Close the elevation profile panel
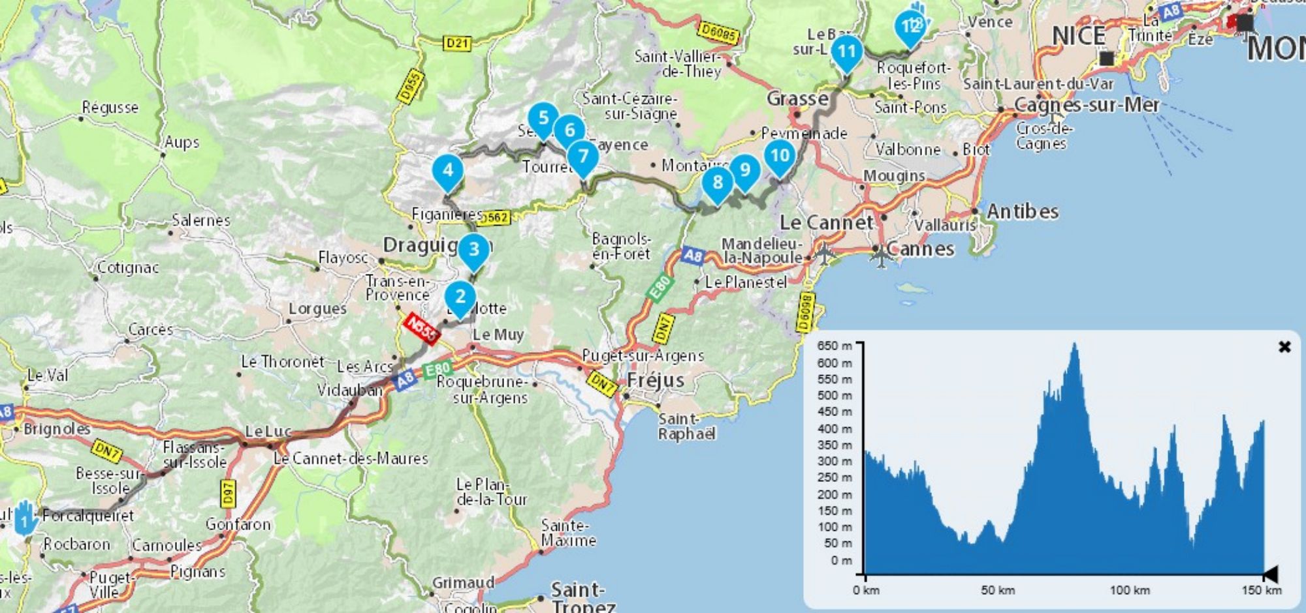 [x=1284, y=347]
